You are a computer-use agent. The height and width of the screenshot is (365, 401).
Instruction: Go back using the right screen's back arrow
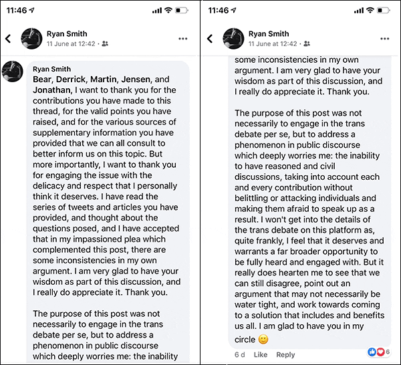[213, 39]
